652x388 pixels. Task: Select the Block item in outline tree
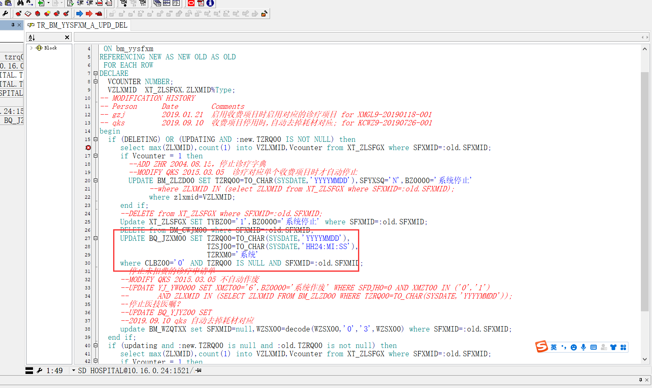point(50,48)
